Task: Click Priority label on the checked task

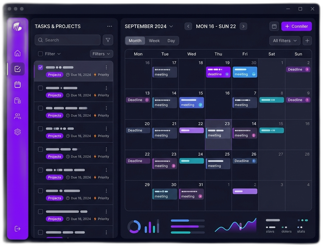Action: pyautogui.click(x=104, y=75)
